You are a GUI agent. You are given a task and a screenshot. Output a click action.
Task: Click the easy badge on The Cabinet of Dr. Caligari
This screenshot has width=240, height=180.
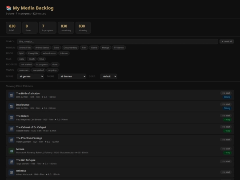[x=227, y=131]
